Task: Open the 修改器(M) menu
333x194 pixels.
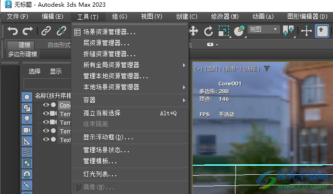Action: [225, 16]
